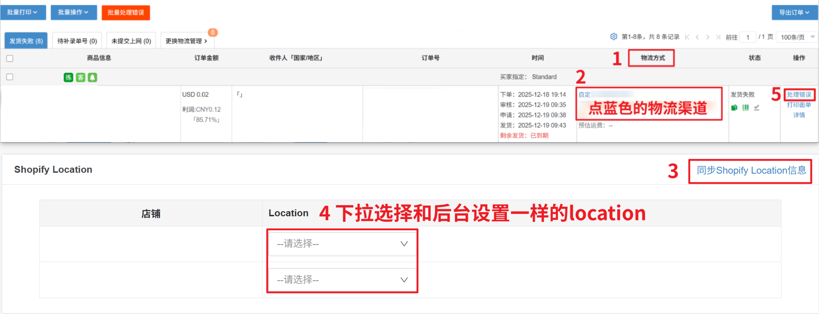
Task: Open the first store Location dropdown
Action: point(343,244)
